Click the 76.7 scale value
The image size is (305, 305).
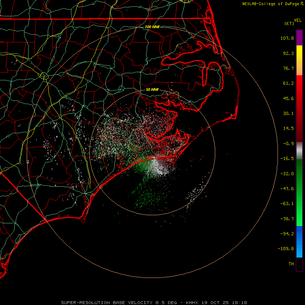click(x=288, y=68)
